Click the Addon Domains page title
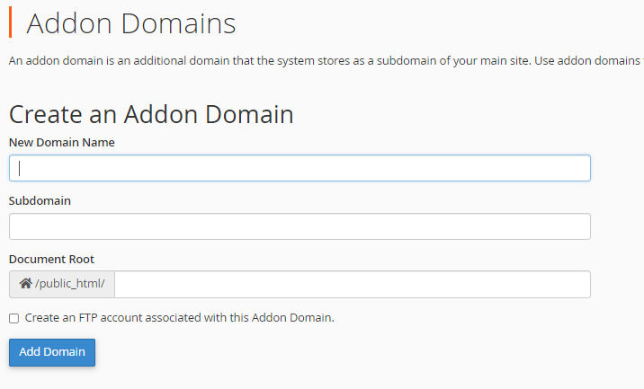This screenshot has width=644, height=389. click(x=131, y=23)
